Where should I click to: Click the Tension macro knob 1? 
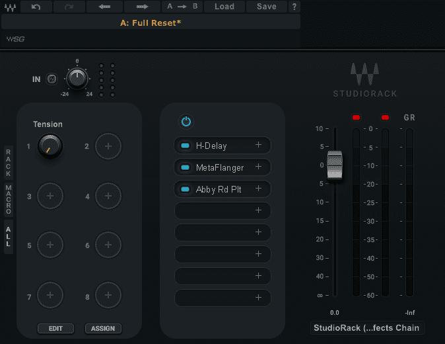pyautogui.click(x=50, y=147)
